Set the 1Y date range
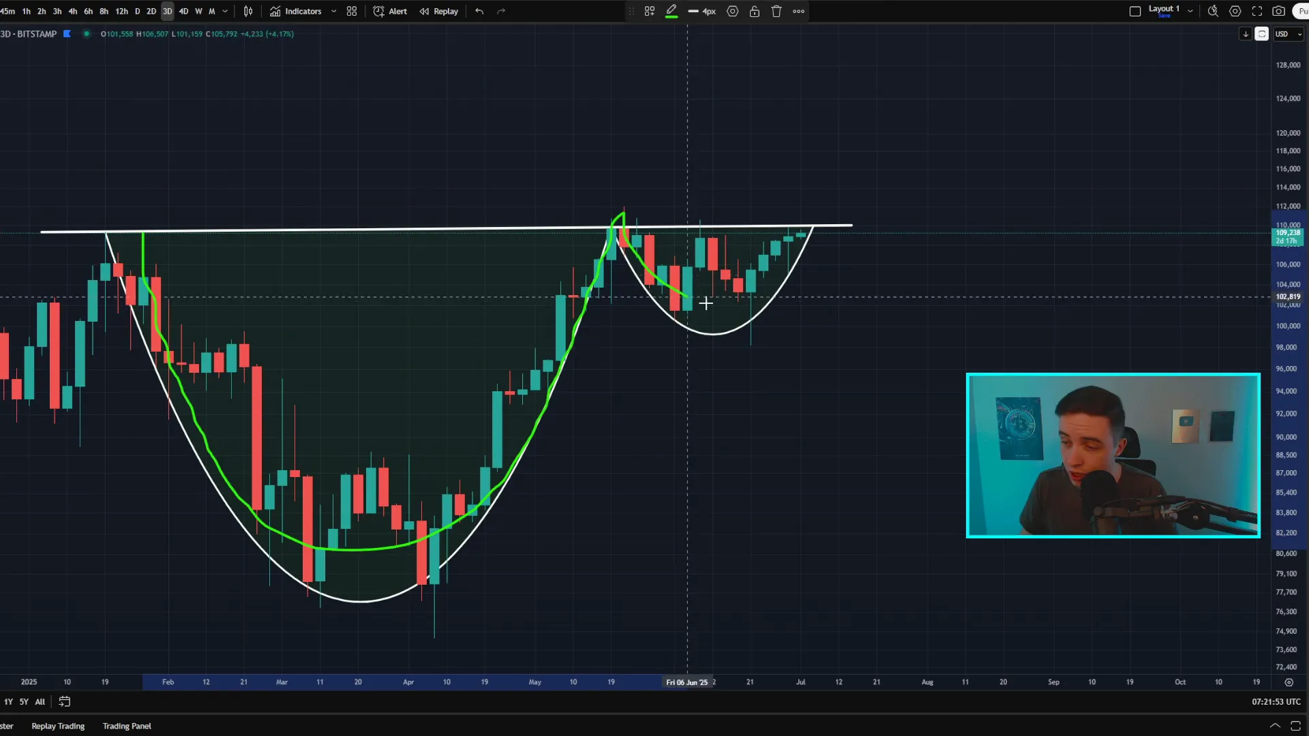 click(x=8, y=702)
